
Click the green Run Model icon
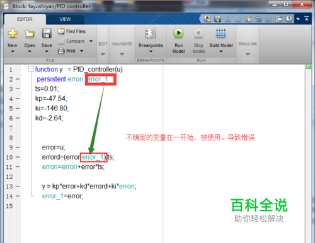(178, 33)
